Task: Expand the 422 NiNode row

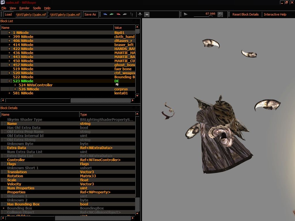Action: pos(9,49)
